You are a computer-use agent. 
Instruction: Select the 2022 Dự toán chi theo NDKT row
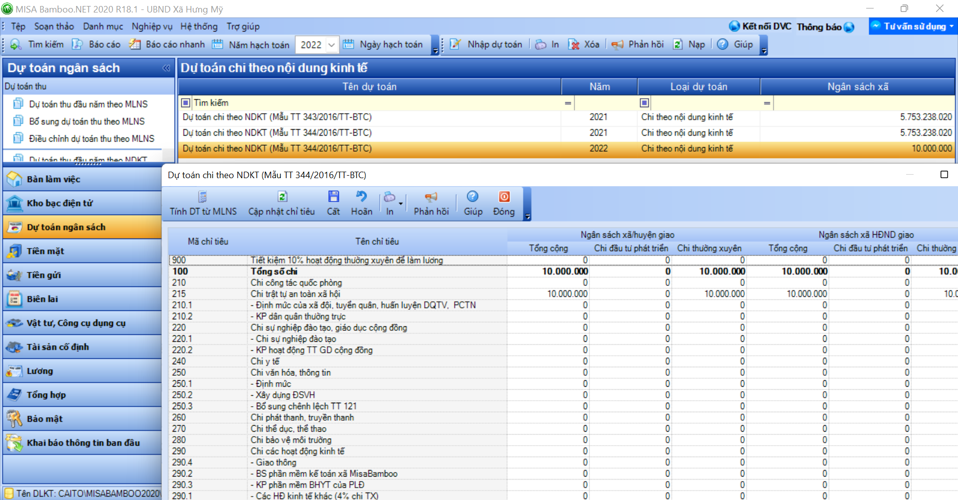567,149
